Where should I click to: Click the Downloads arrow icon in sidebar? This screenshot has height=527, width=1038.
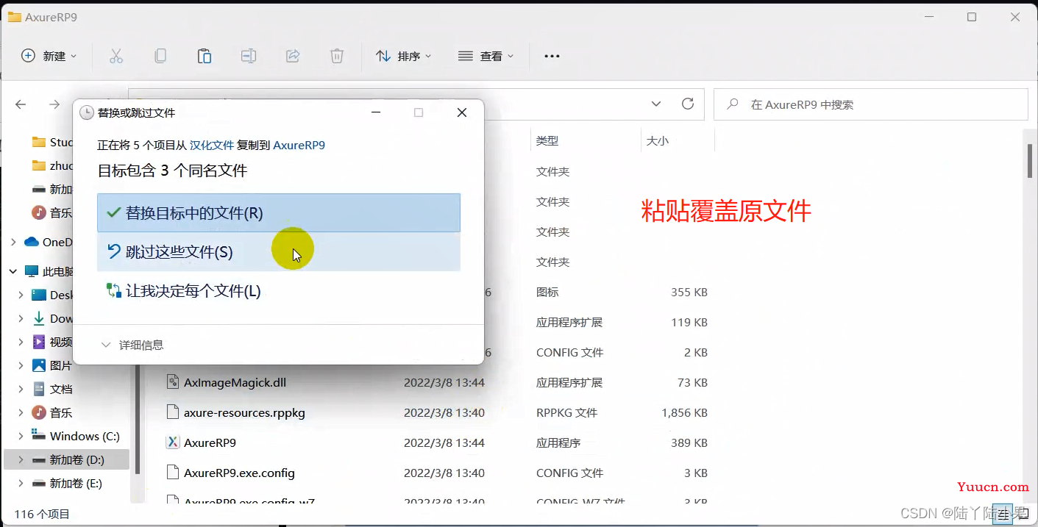click(x=39, y=318)
